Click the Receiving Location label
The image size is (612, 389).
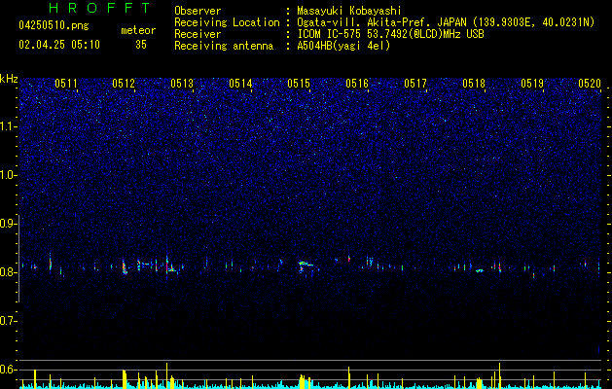[x=227, y=22]
